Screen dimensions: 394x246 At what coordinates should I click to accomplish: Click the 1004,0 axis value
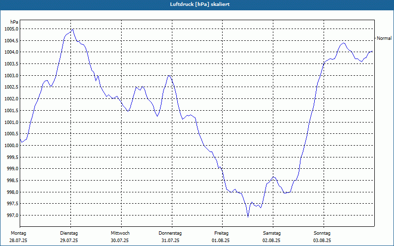(x=11, y=52)
